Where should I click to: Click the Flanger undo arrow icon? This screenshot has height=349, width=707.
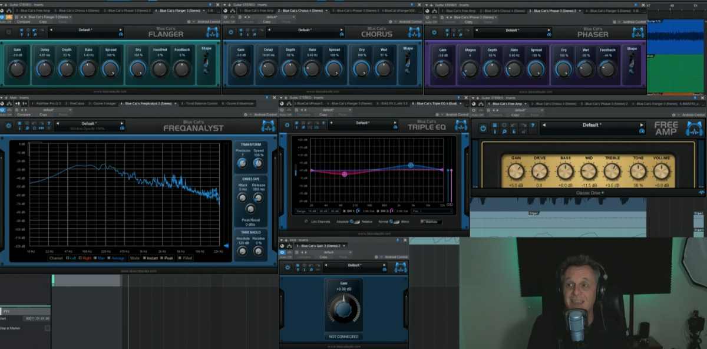35,29
